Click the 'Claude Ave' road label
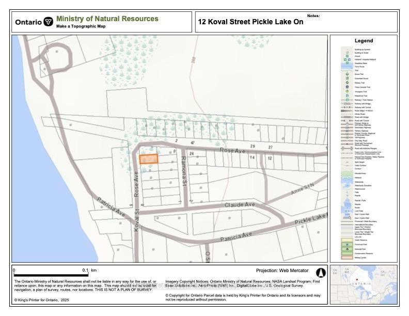 coord(240,204)
